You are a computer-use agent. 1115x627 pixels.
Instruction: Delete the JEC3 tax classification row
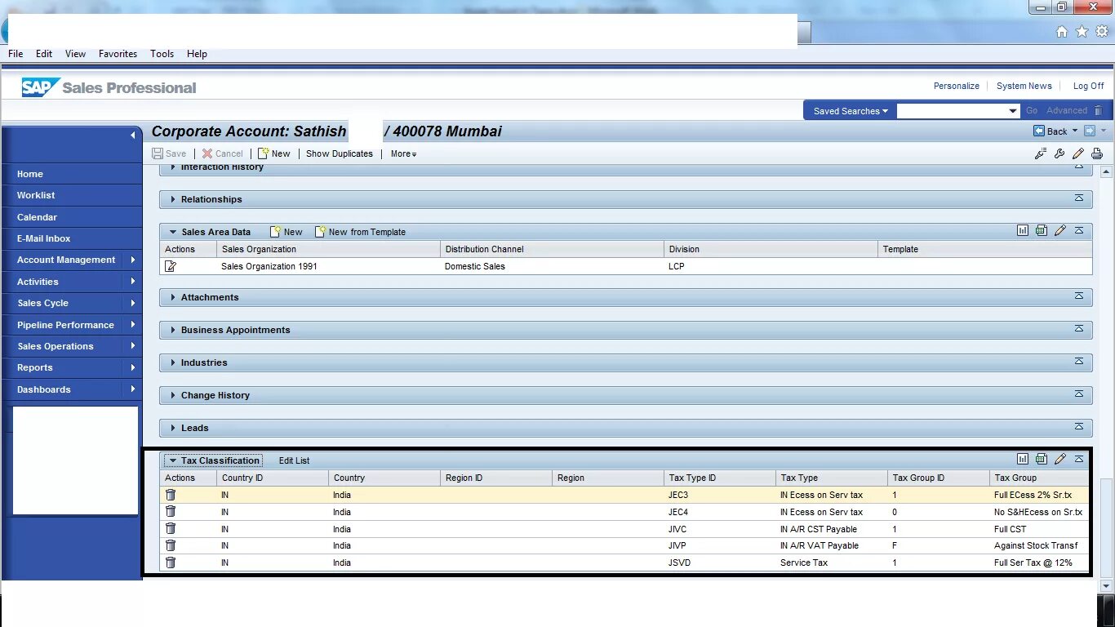[171, 495]
